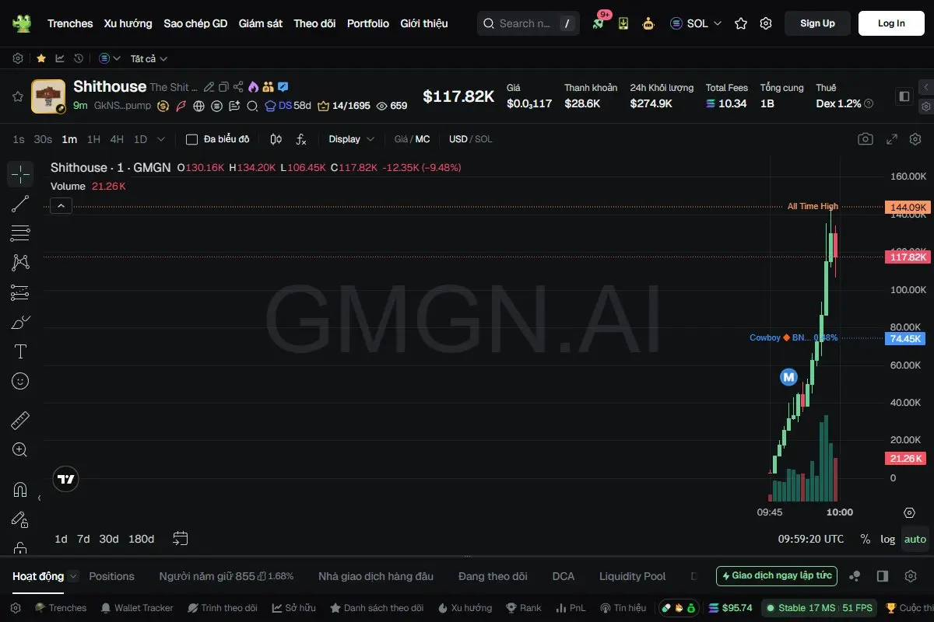Select the 1H timeframe

point(93,139)
